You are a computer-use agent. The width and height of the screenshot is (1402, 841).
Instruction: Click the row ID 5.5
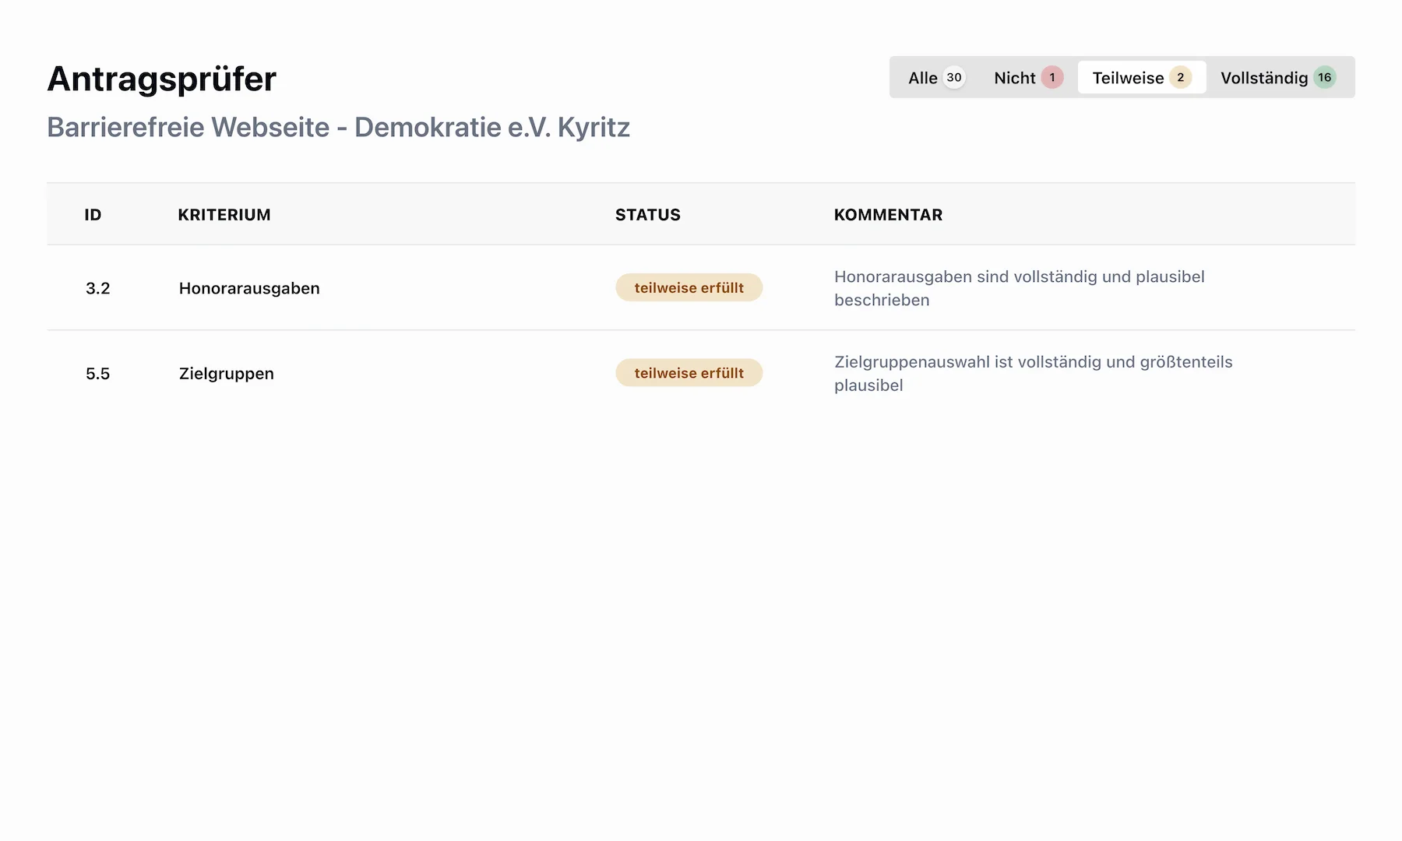click(x=98, y=374)
